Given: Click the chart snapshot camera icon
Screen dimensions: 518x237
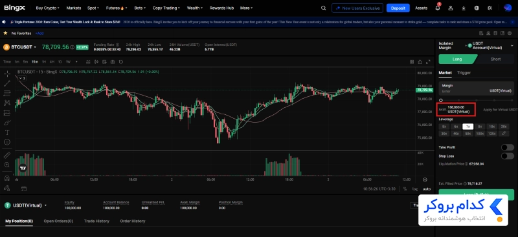Looking at the screenshot, I should click(x=113, y=61).
